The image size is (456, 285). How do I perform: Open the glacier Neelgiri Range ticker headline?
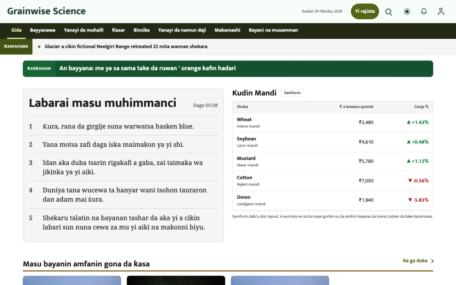pos(126,47)
